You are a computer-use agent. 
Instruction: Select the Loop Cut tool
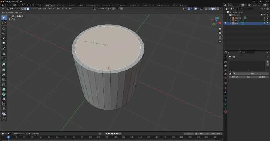pos(4,80)
